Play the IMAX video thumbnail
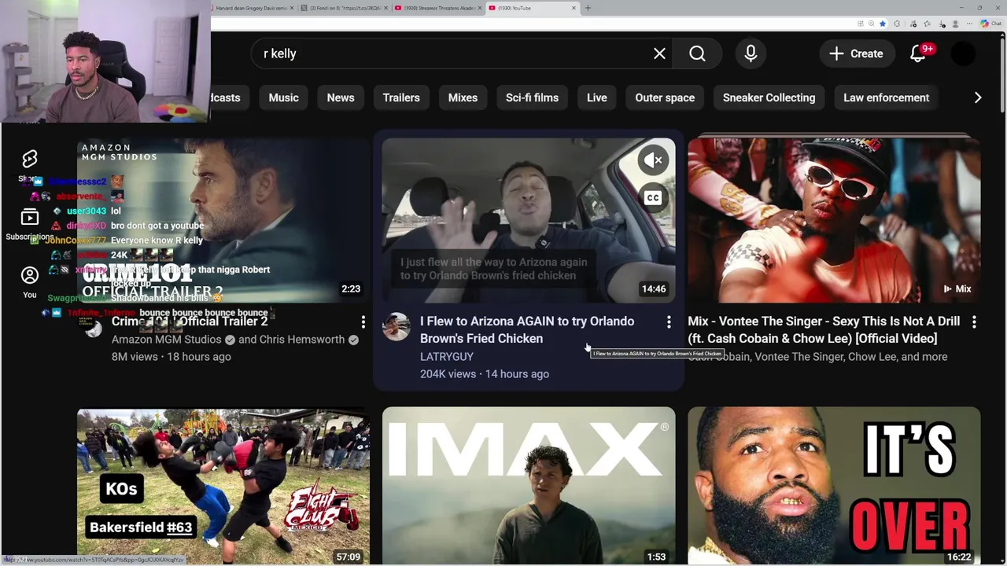This screenshot has width=1007, height=566. coord(529,486)
